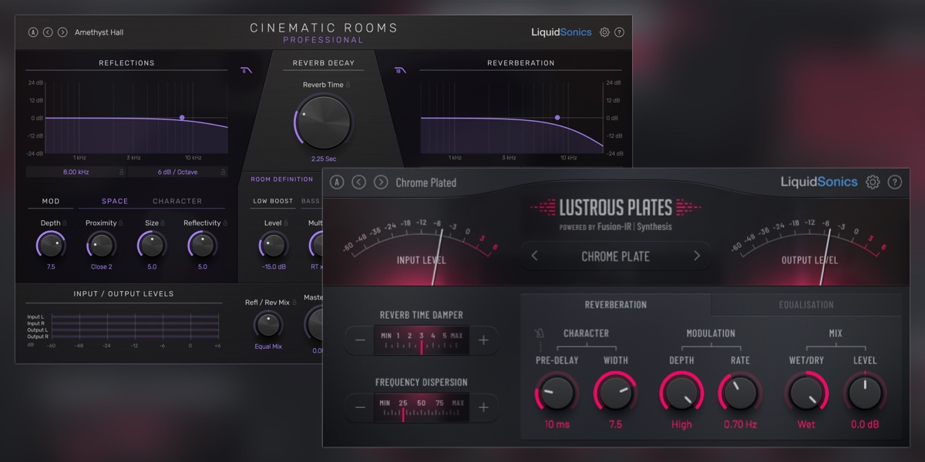The image size is (925, 462).
Task: Select next plate with right chevron
Action: (x=697, y=256)
